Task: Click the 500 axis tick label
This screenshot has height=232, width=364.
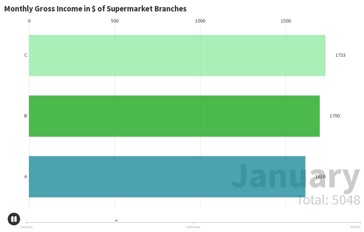Action: coord(115,21)
